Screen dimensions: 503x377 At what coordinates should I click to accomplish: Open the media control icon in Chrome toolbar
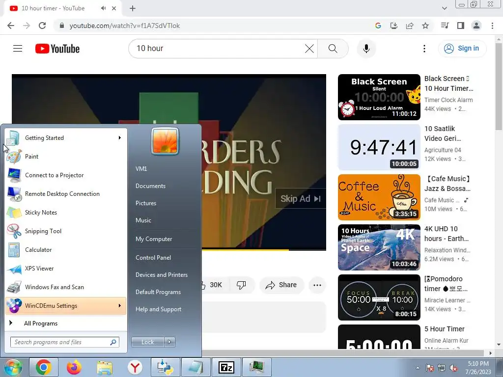pos(445,26)
